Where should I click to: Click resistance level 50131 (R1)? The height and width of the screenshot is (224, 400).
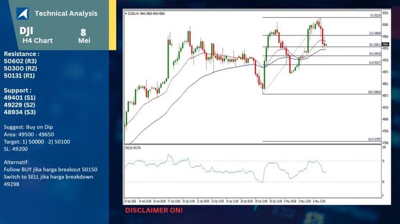click(x=19, y=76)
